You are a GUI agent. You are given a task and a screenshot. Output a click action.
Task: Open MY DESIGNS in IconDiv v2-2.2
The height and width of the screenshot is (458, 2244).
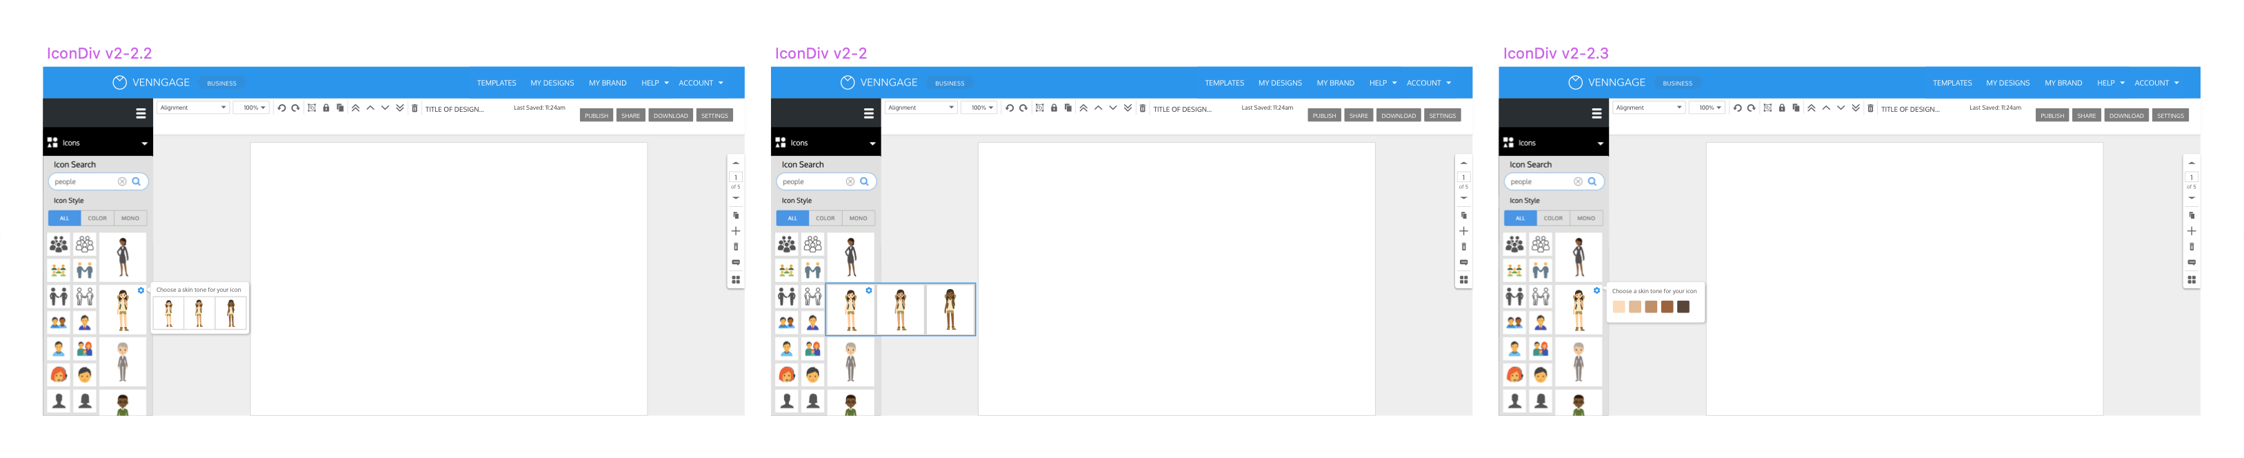pyautogui.click(x=552, y=83)
